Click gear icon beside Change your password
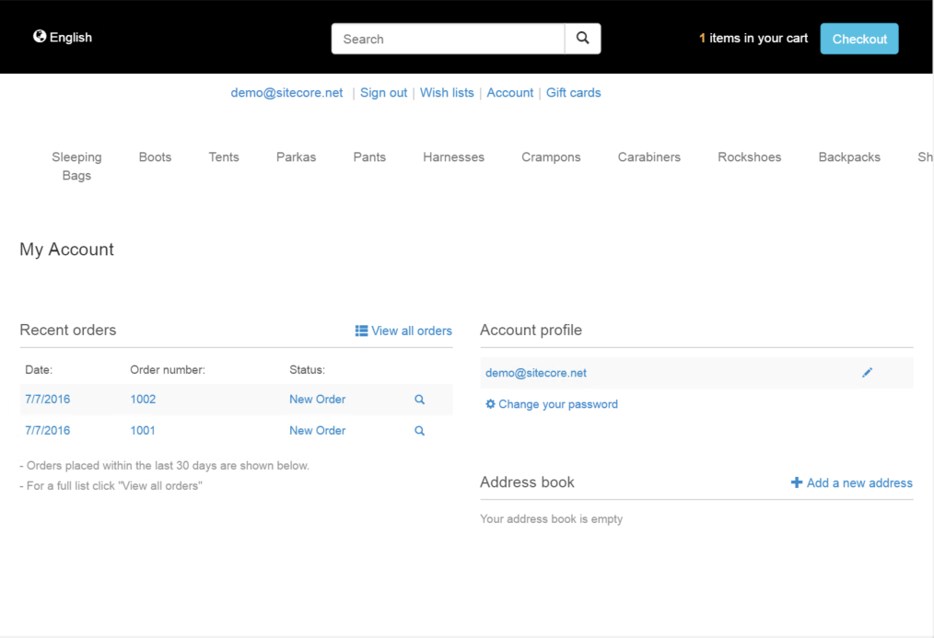Image resolution: width=934 pixels, height=638 pixels. [x=490, y=404]
